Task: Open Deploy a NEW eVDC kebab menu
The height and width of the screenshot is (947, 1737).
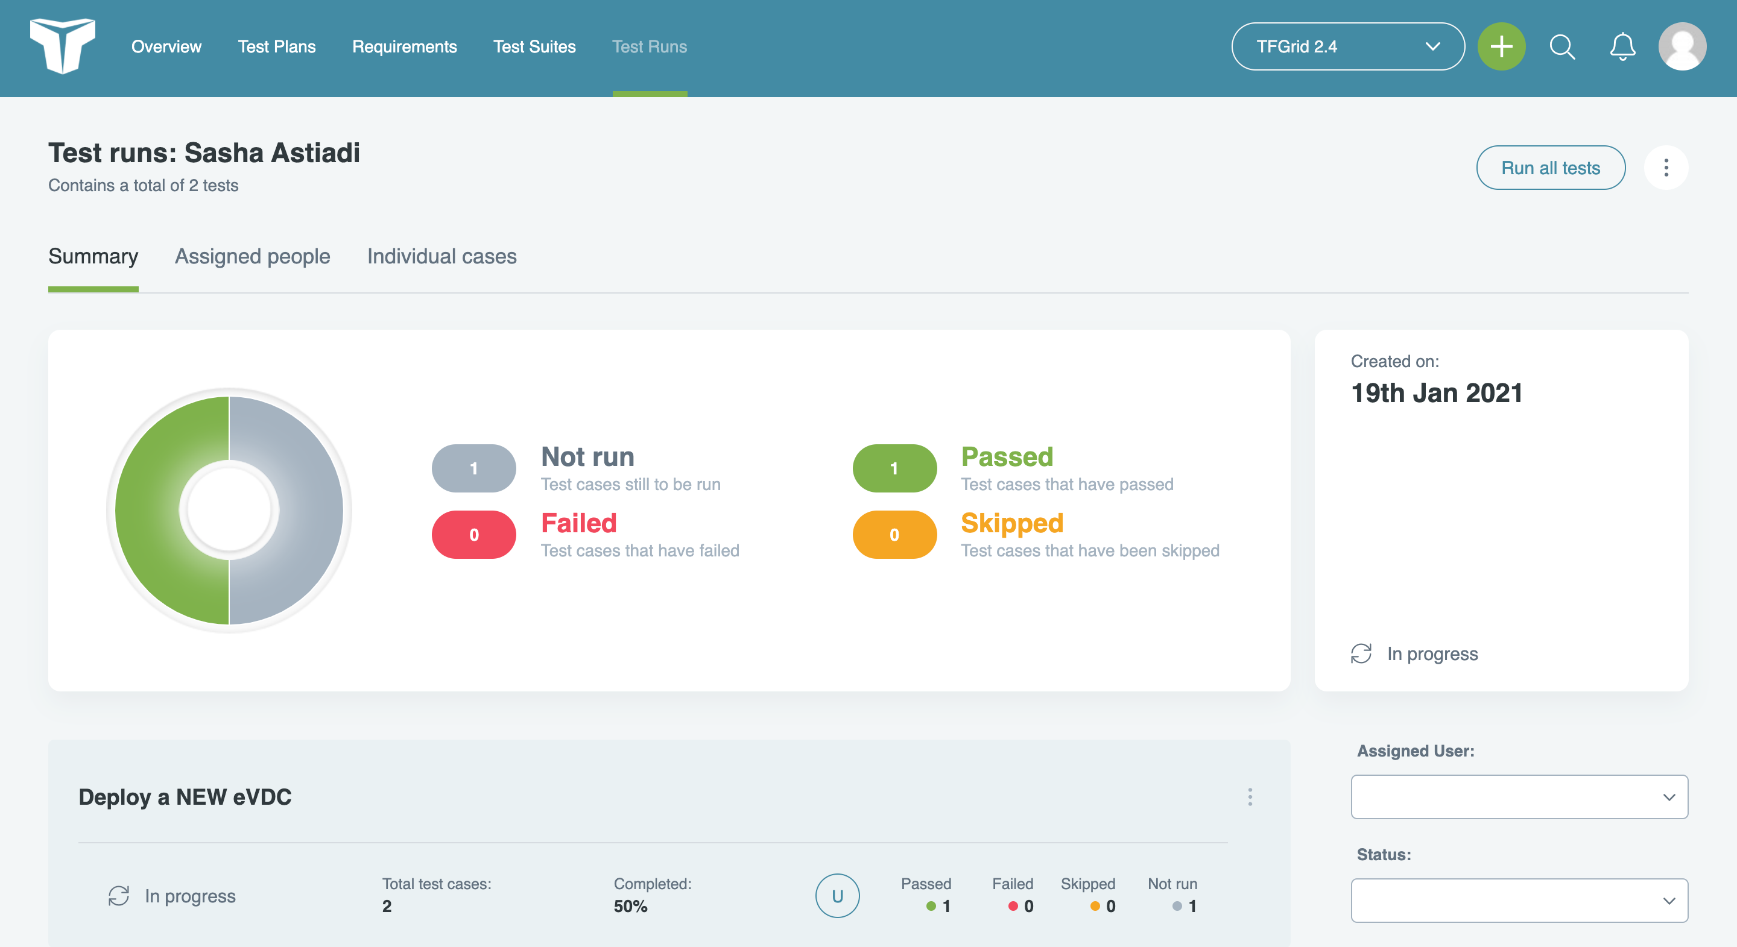Action: click(x=1250, y=797)
